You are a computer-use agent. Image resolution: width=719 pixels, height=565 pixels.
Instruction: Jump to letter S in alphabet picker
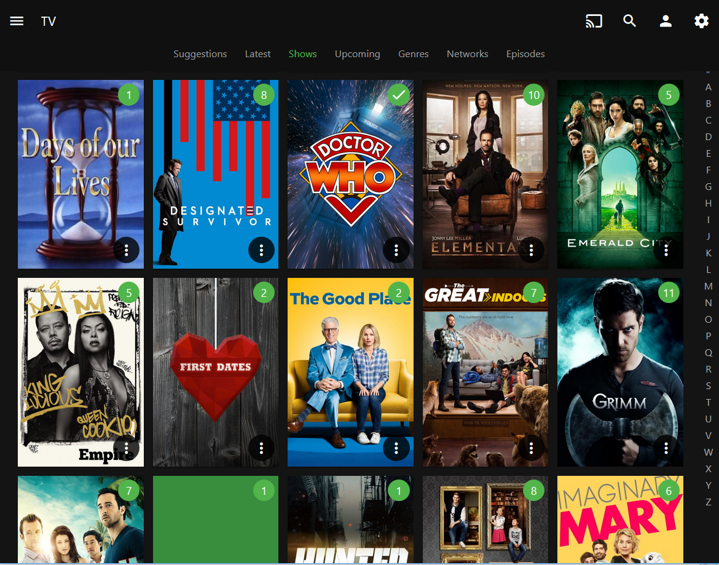[709, 385]
